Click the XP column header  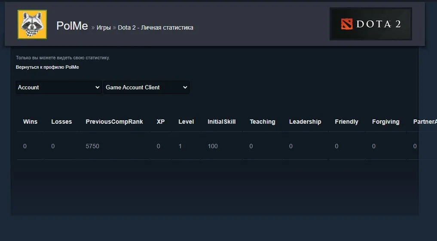click(x=161, y=122)
